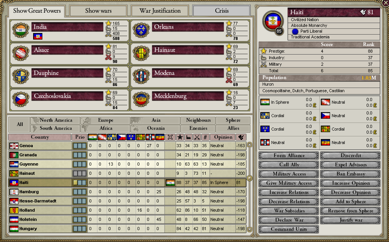Click the Declare War button
The image size is (389, 242).
coord(289,220)
